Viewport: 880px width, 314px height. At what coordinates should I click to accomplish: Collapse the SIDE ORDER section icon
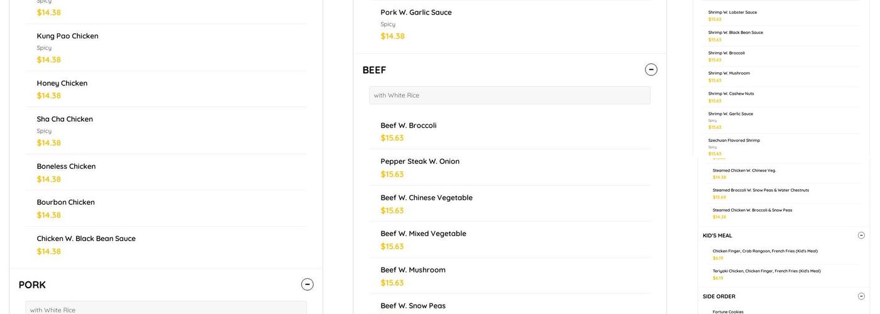click(861, 296)
